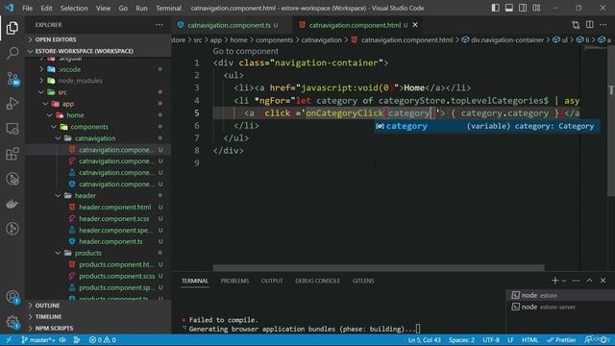Split the editor to the right
This screenshot has height=346, width=615.
(589, 25)
